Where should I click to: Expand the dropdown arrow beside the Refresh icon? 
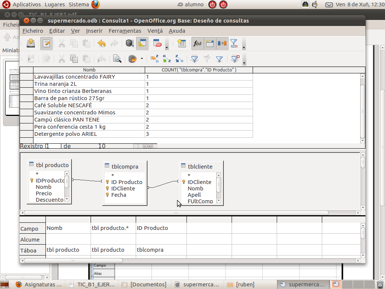[141, 59]
